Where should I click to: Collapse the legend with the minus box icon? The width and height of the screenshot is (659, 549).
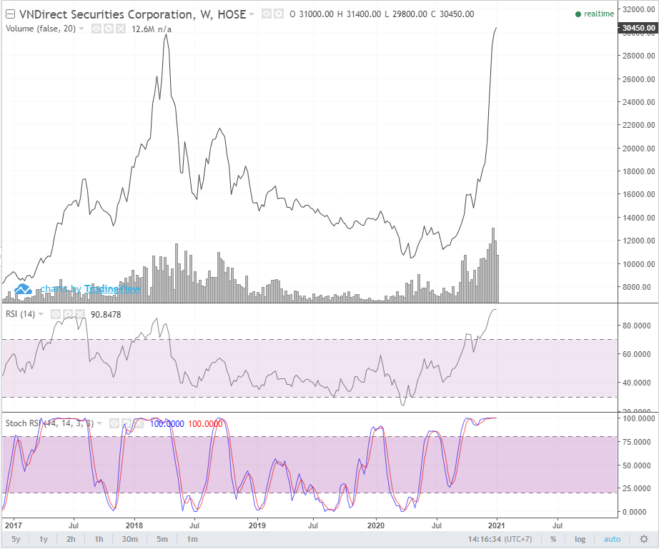(x=10, y=14)
